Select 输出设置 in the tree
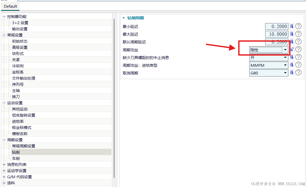306x187 pixels. click(20, 29)
